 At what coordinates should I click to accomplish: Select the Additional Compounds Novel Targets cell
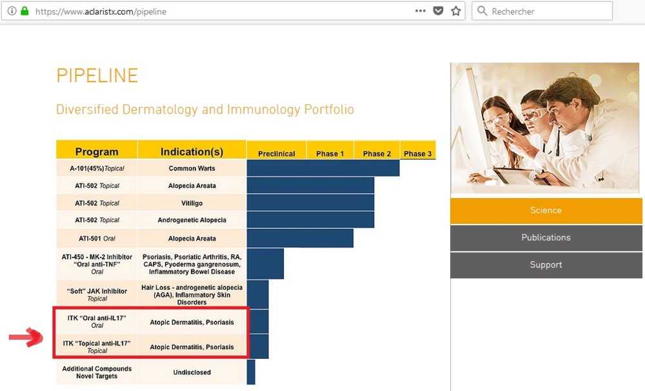pyautogui.click(x=97, y=372)
